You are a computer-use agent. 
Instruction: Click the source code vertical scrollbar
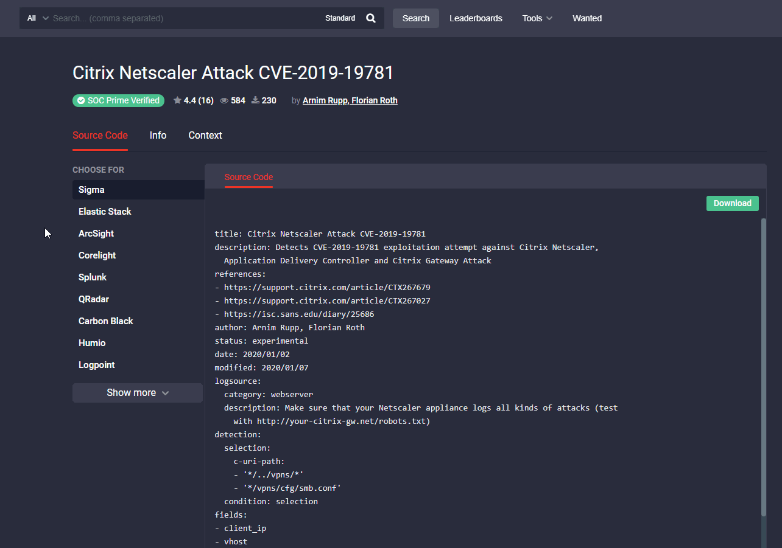click(x=764, y=367)
